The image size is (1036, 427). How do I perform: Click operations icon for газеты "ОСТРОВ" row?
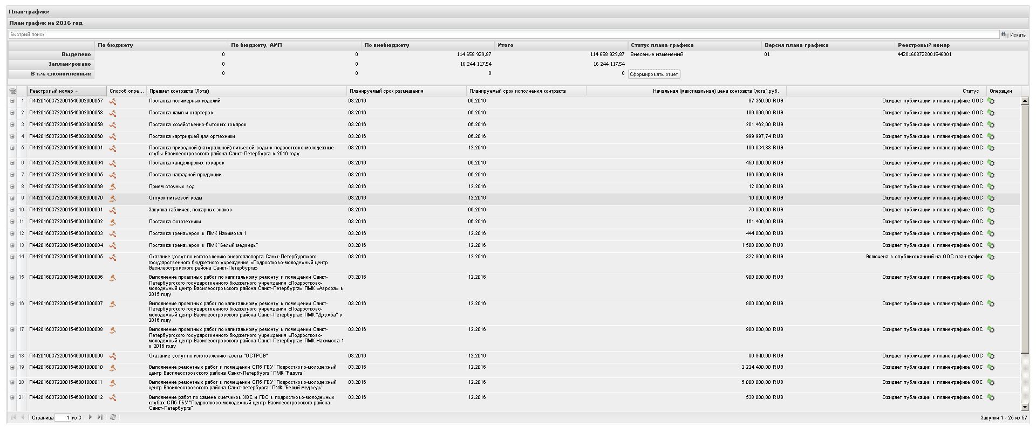click(991, 356)
